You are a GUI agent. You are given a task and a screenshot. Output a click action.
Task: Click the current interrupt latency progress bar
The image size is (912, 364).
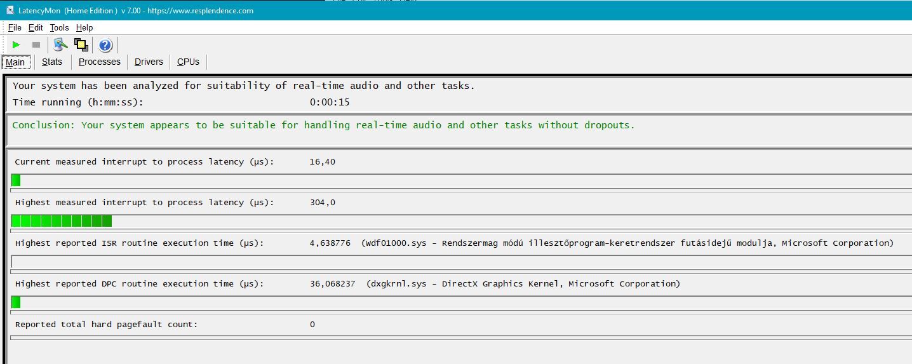point(462,180)
